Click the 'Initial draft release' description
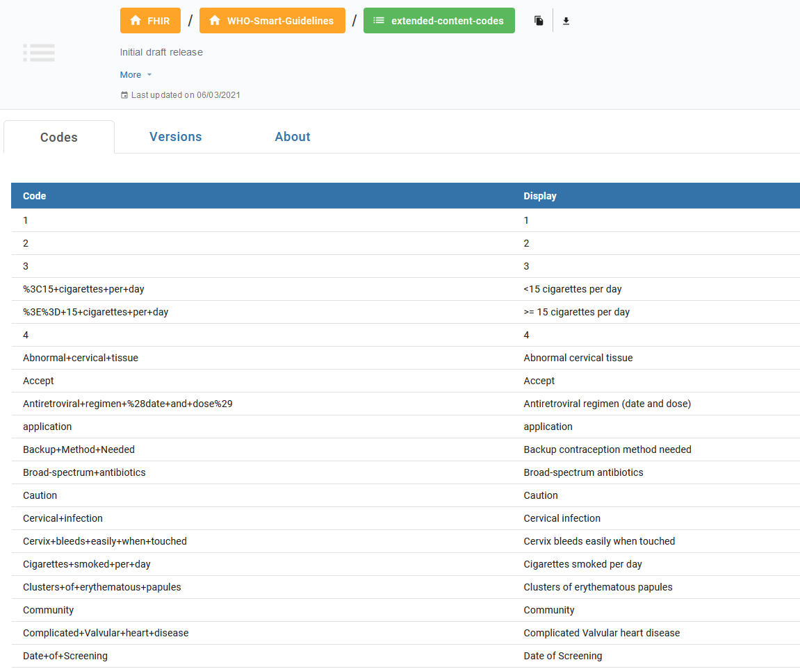The image size is (800, 669). coord(161,53)
